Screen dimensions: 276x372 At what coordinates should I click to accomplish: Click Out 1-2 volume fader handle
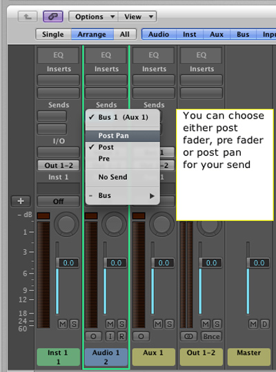point(210,263)
